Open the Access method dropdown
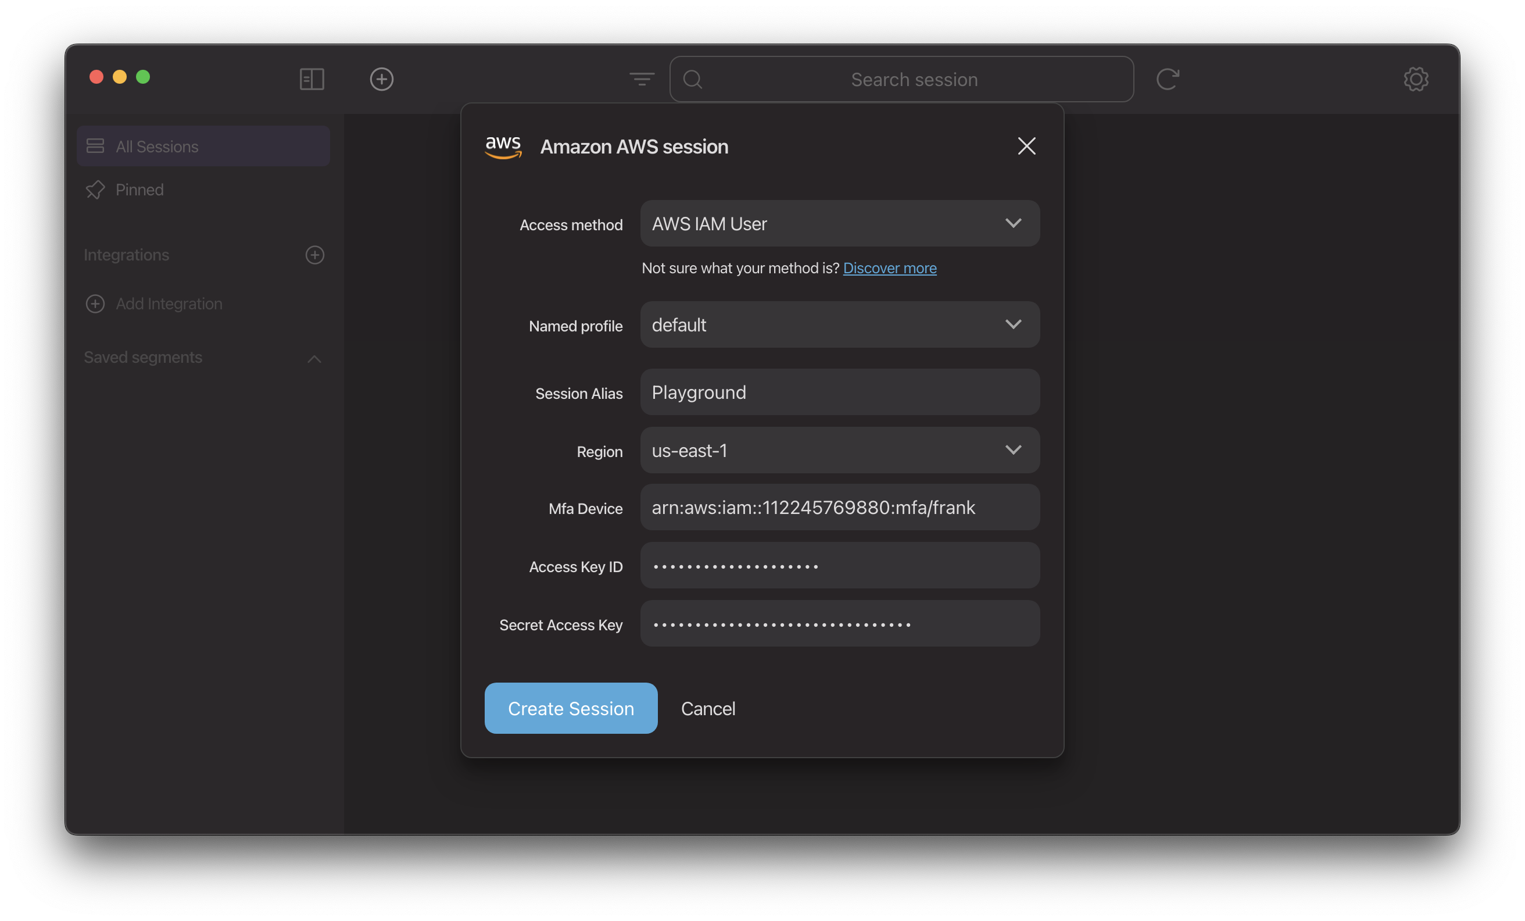The height and width of the screenshot is (921, 1525). click(1014, 224)
